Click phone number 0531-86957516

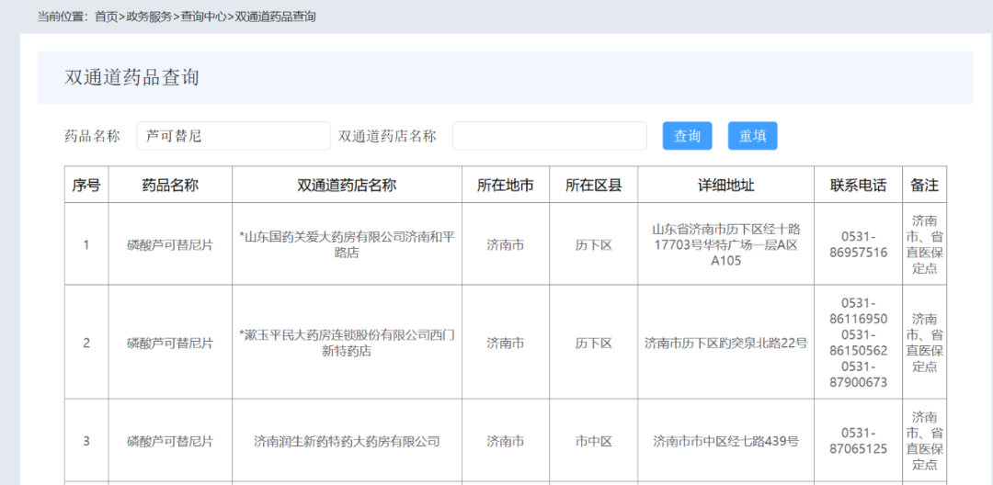(x=858, y=244)
